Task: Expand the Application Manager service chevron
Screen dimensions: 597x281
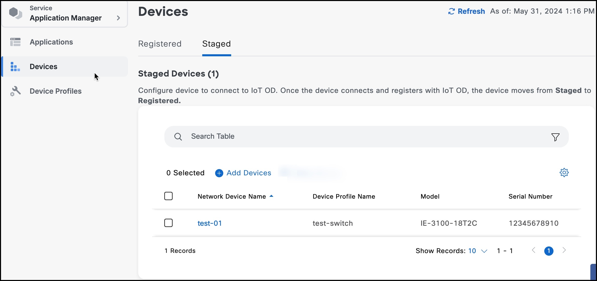Action: [118, 18]
